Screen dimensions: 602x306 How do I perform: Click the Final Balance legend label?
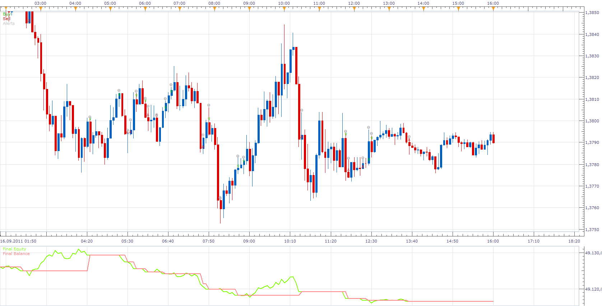point(16,254)
